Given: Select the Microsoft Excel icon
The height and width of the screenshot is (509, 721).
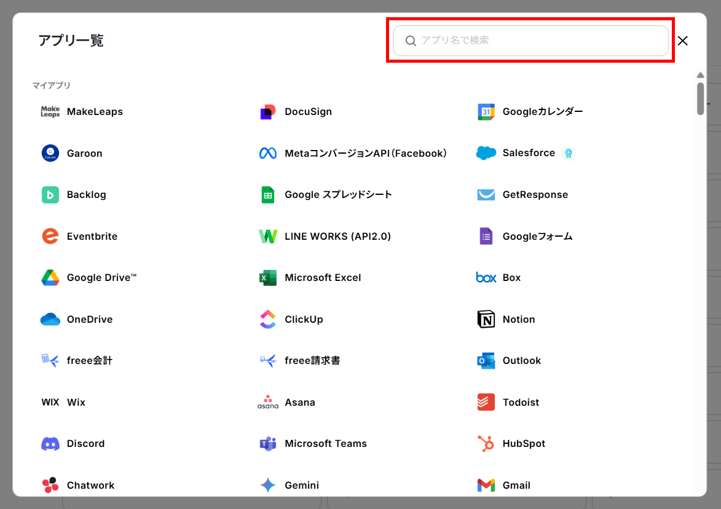Looking at the screenshot, I should (268, 278).
